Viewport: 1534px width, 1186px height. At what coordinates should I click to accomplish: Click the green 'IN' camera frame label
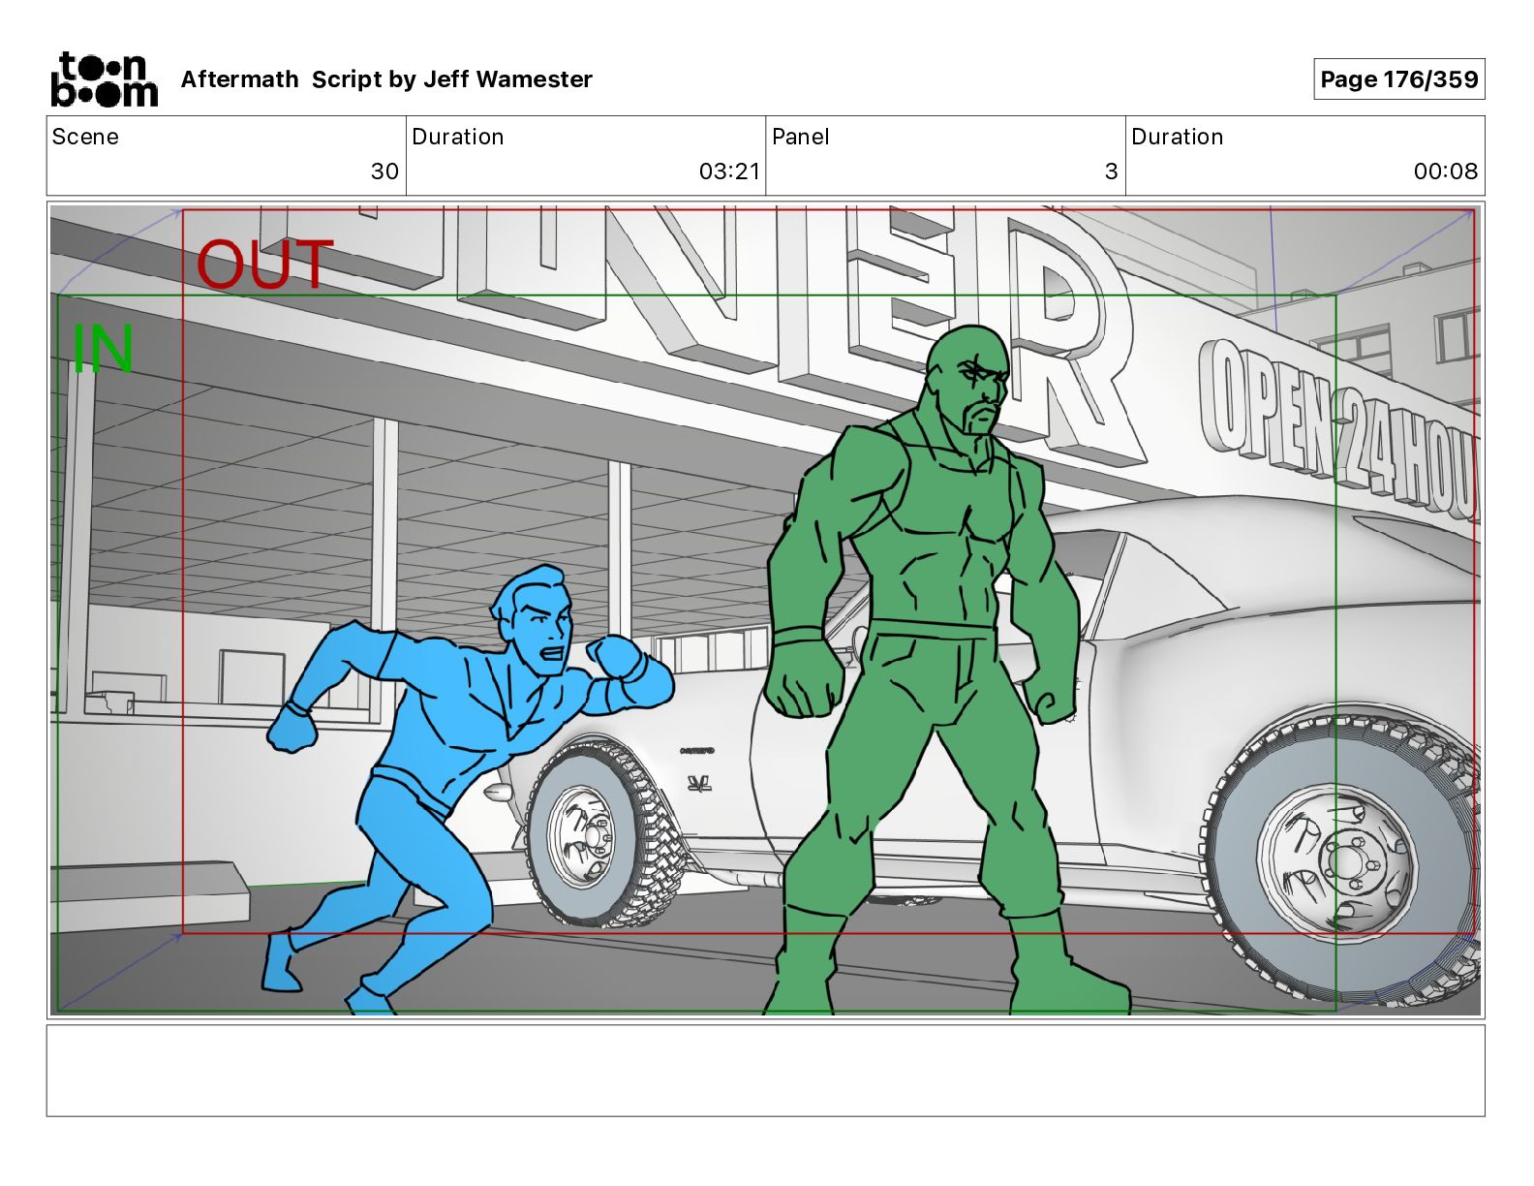pos(102,349)
